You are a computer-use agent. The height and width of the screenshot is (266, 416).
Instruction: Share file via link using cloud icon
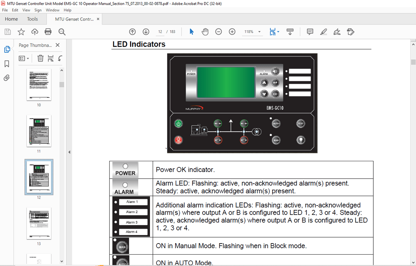click(x=35, y=32)
